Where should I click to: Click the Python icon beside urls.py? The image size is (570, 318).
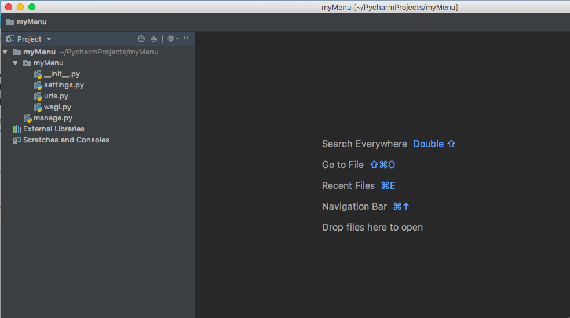click(38, 96)
